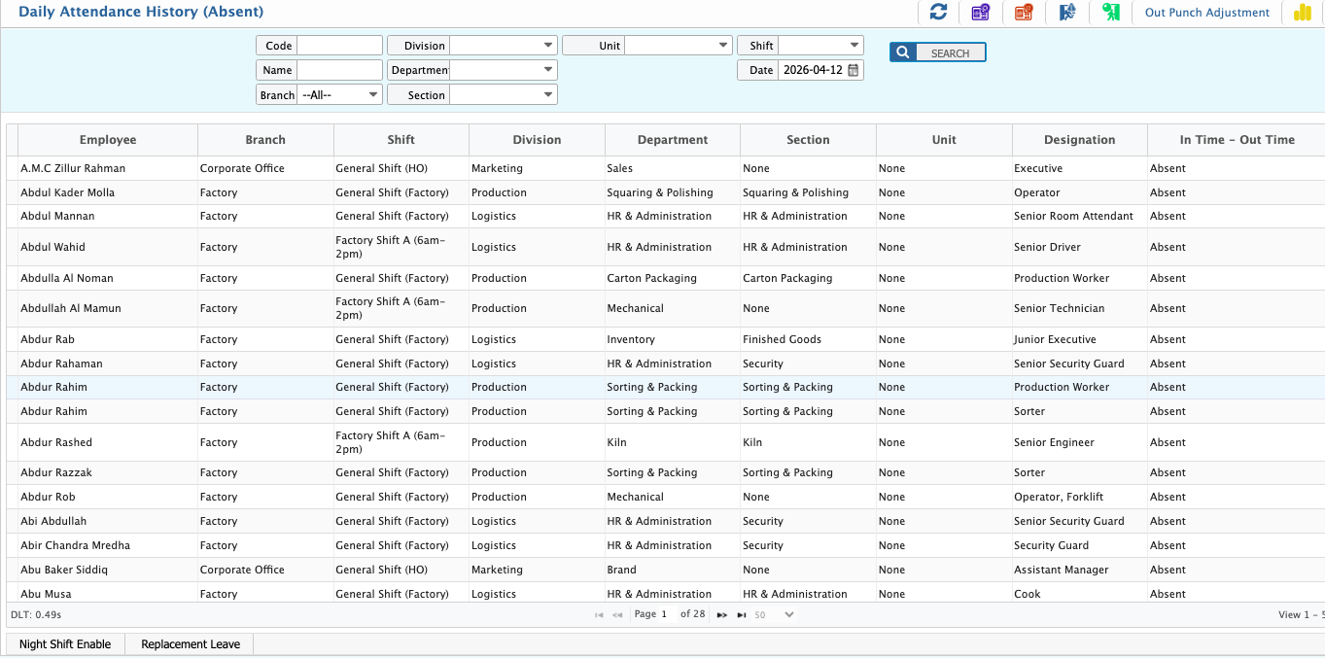Viewport: 1325px width, 658px height.
Task: Go to the next results page
Action: click(721, 615)
